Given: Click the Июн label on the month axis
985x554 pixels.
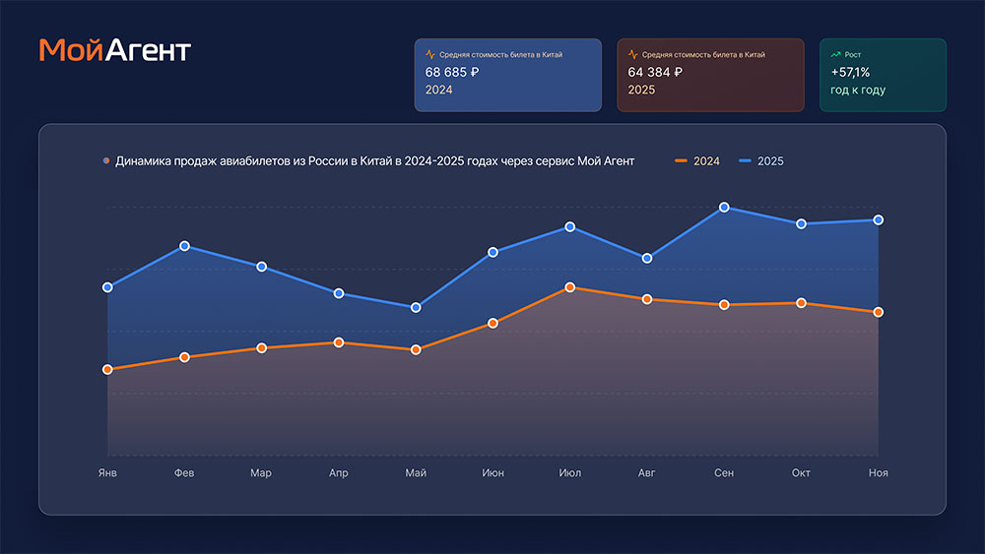Looking at the screenshot, I should click(492, 473).
